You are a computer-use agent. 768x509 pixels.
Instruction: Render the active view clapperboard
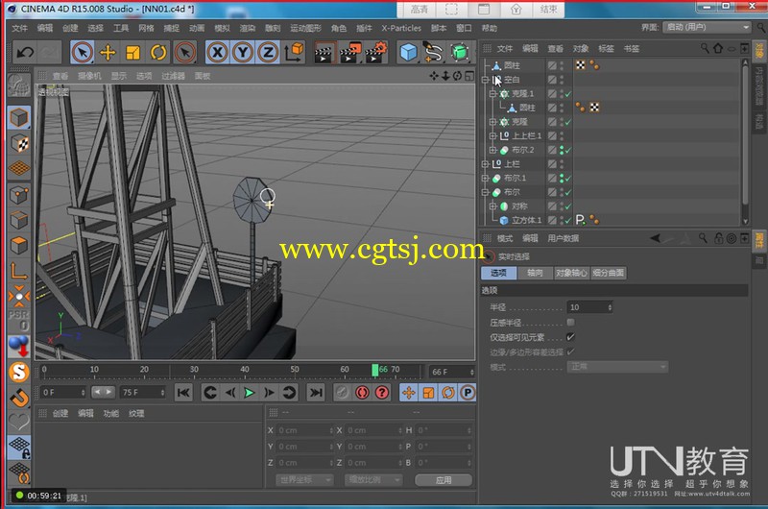(324, 53)
